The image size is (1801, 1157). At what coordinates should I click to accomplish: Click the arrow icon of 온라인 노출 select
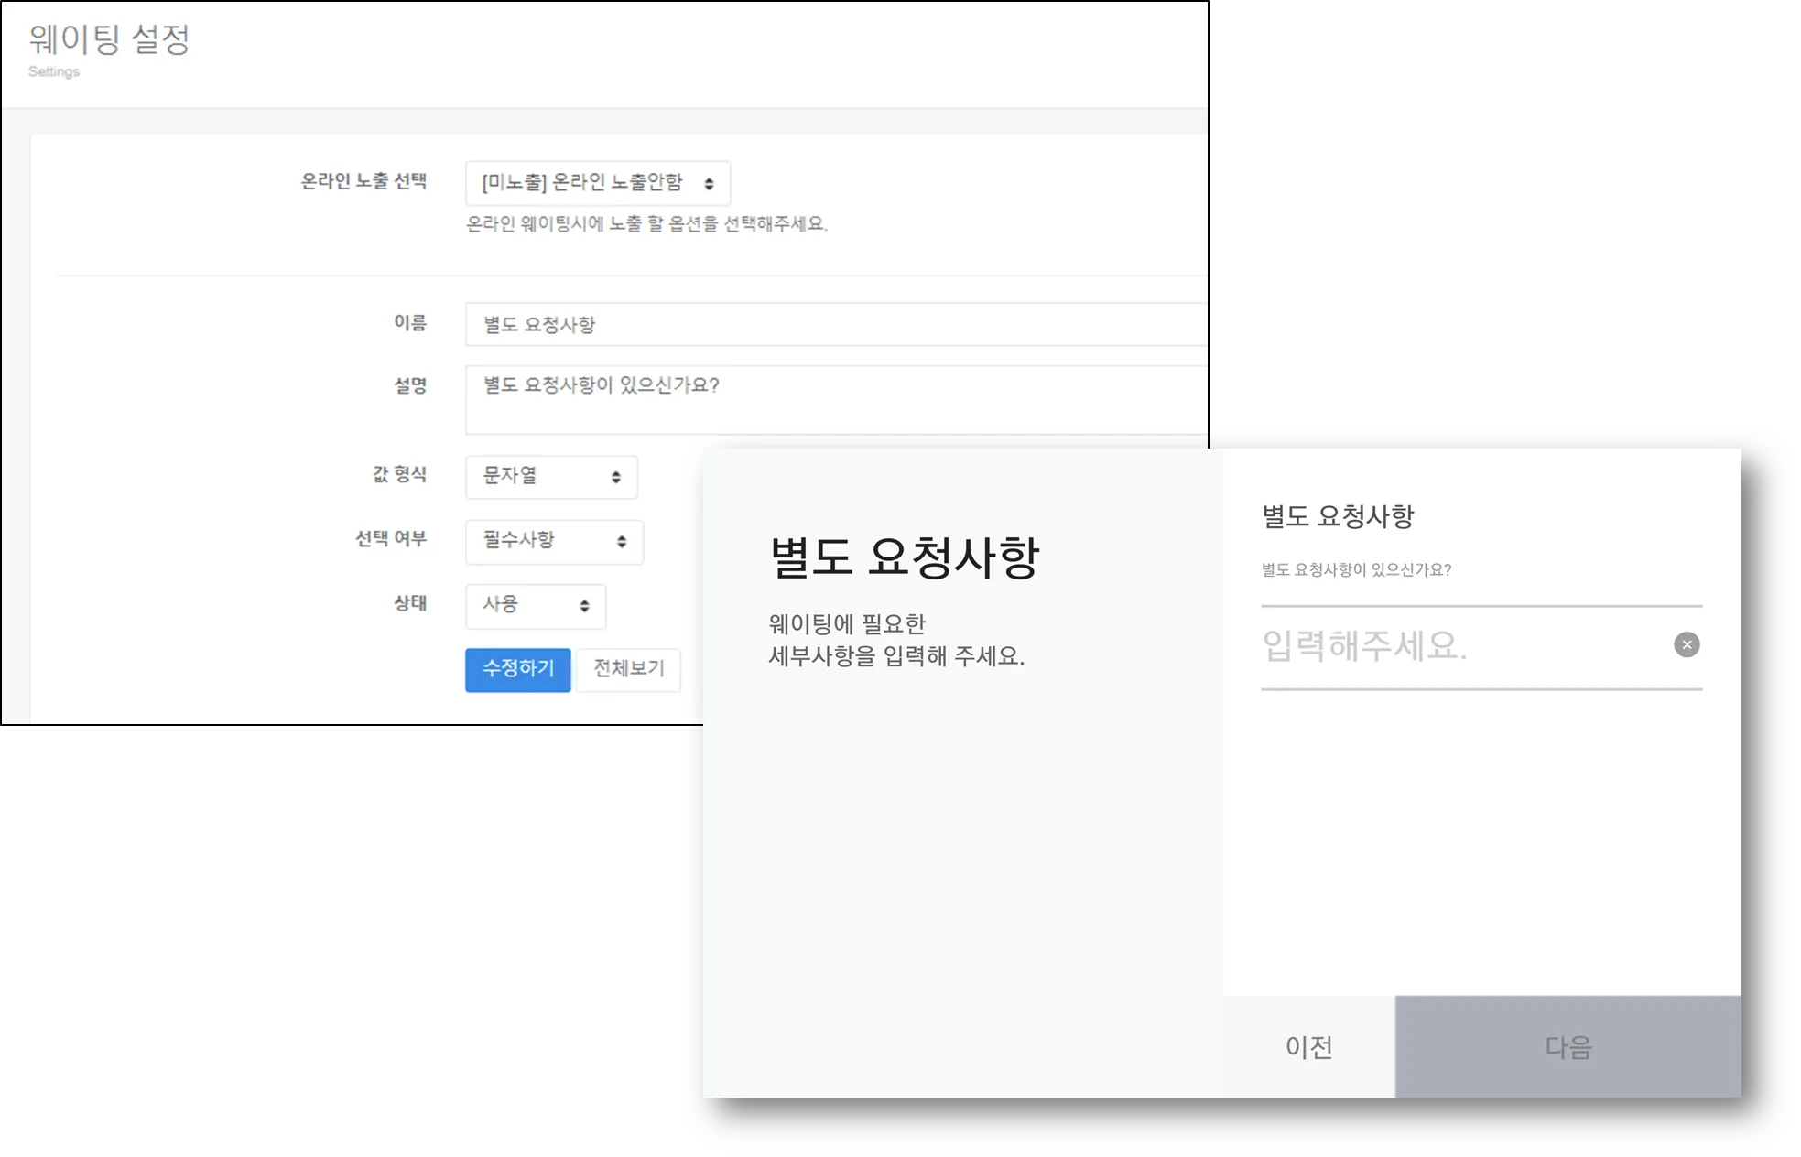(x=709, y=184)
